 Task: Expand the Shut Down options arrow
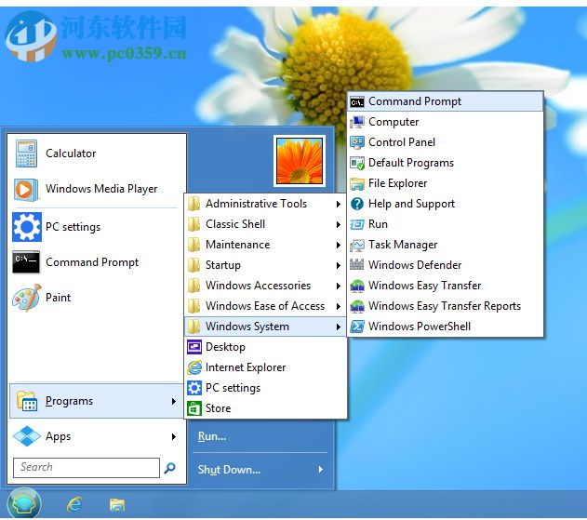321,469
